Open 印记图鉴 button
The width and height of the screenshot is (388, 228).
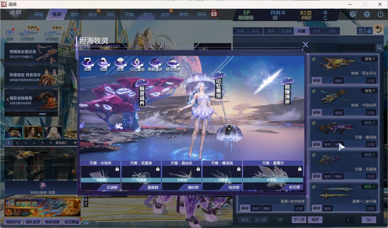pos(72,222)
